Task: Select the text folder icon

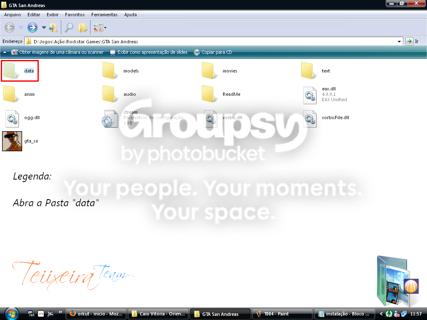Action: (308, 71)
